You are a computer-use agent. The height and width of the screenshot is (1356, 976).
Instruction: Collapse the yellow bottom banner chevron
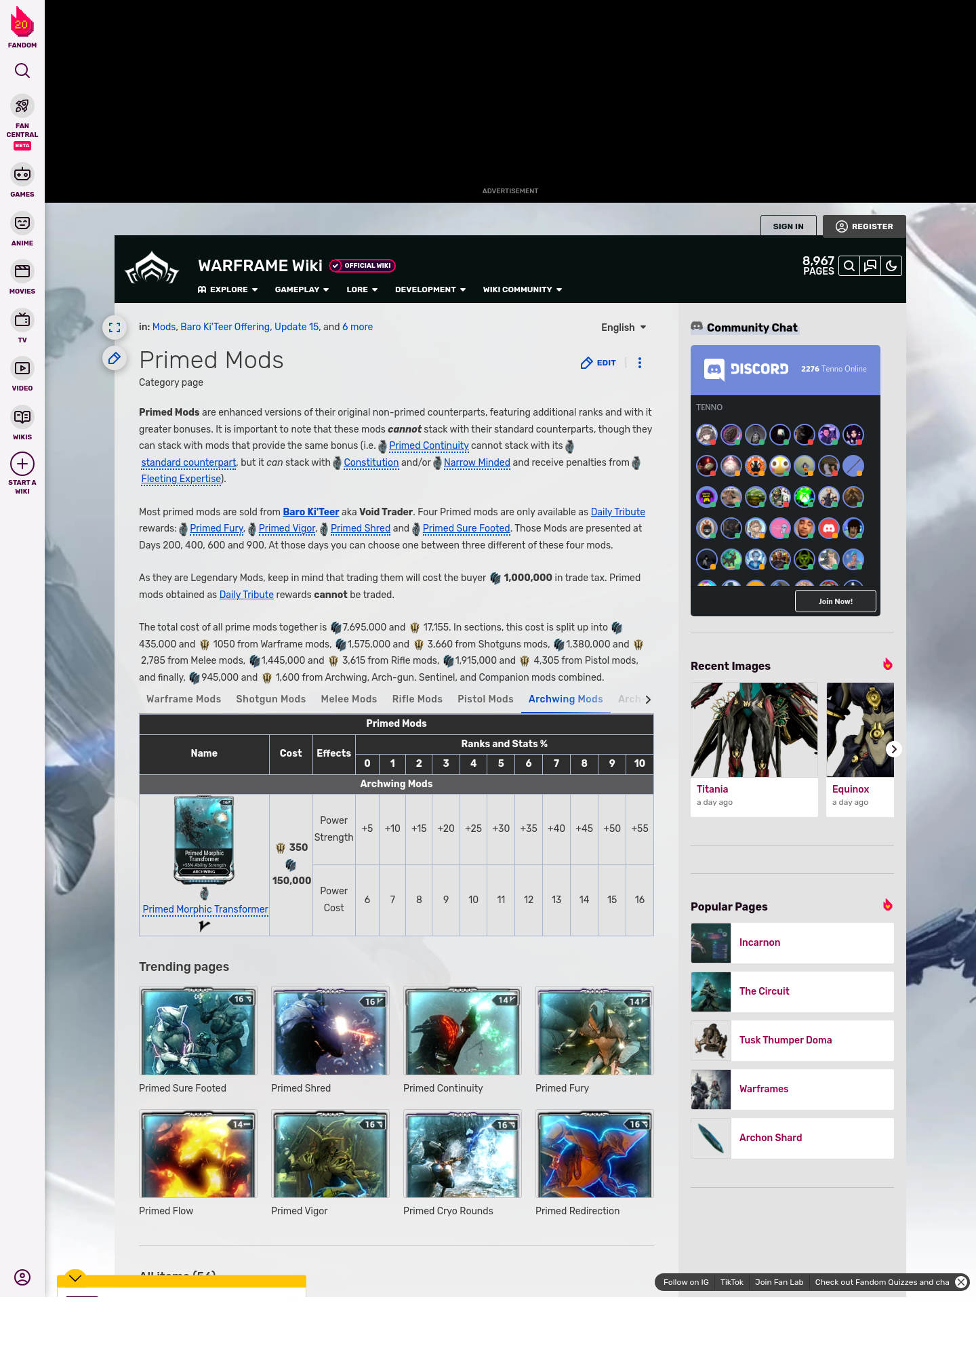[75, 1277]
